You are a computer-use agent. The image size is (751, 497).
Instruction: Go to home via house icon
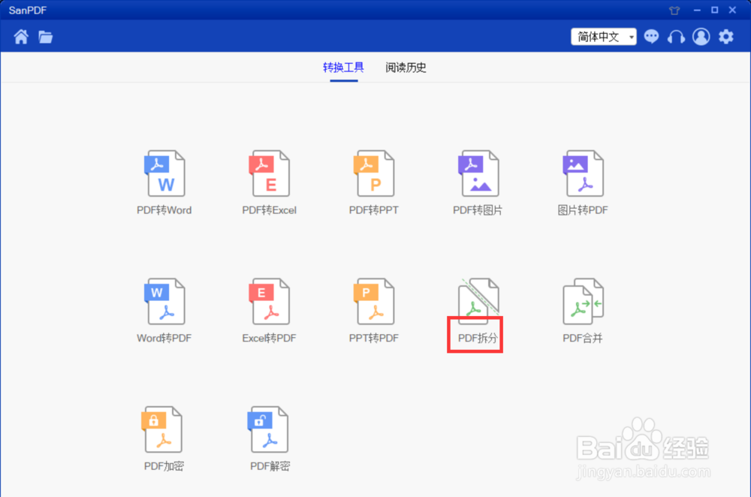pos(21,36)
